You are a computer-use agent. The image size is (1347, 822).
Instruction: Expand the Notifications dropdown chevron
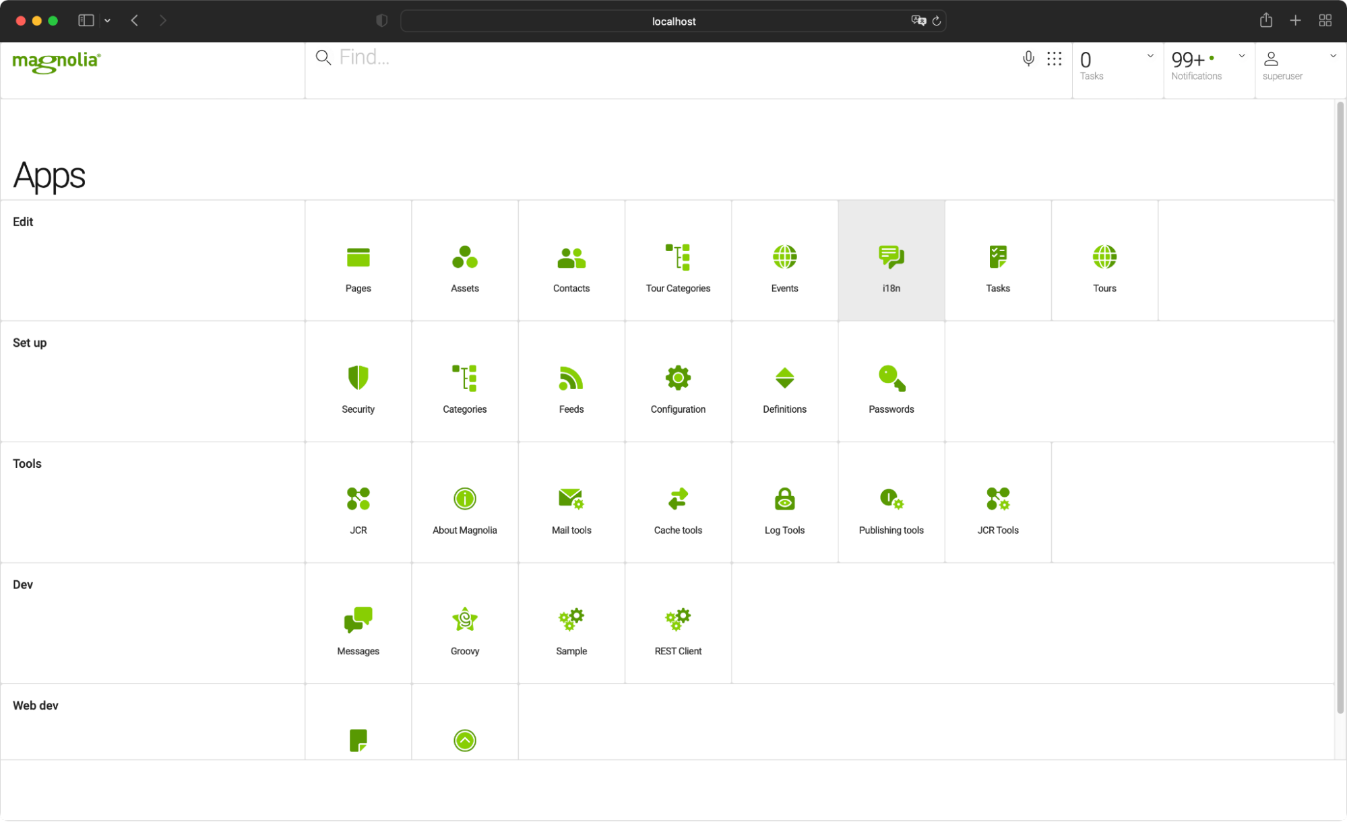pyautogui.click(x=1241, y=57)
